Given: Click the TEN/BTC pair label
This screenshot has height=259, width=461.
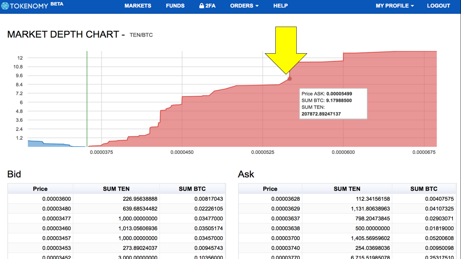Looking at the screenshot, I should pos(141,35).
